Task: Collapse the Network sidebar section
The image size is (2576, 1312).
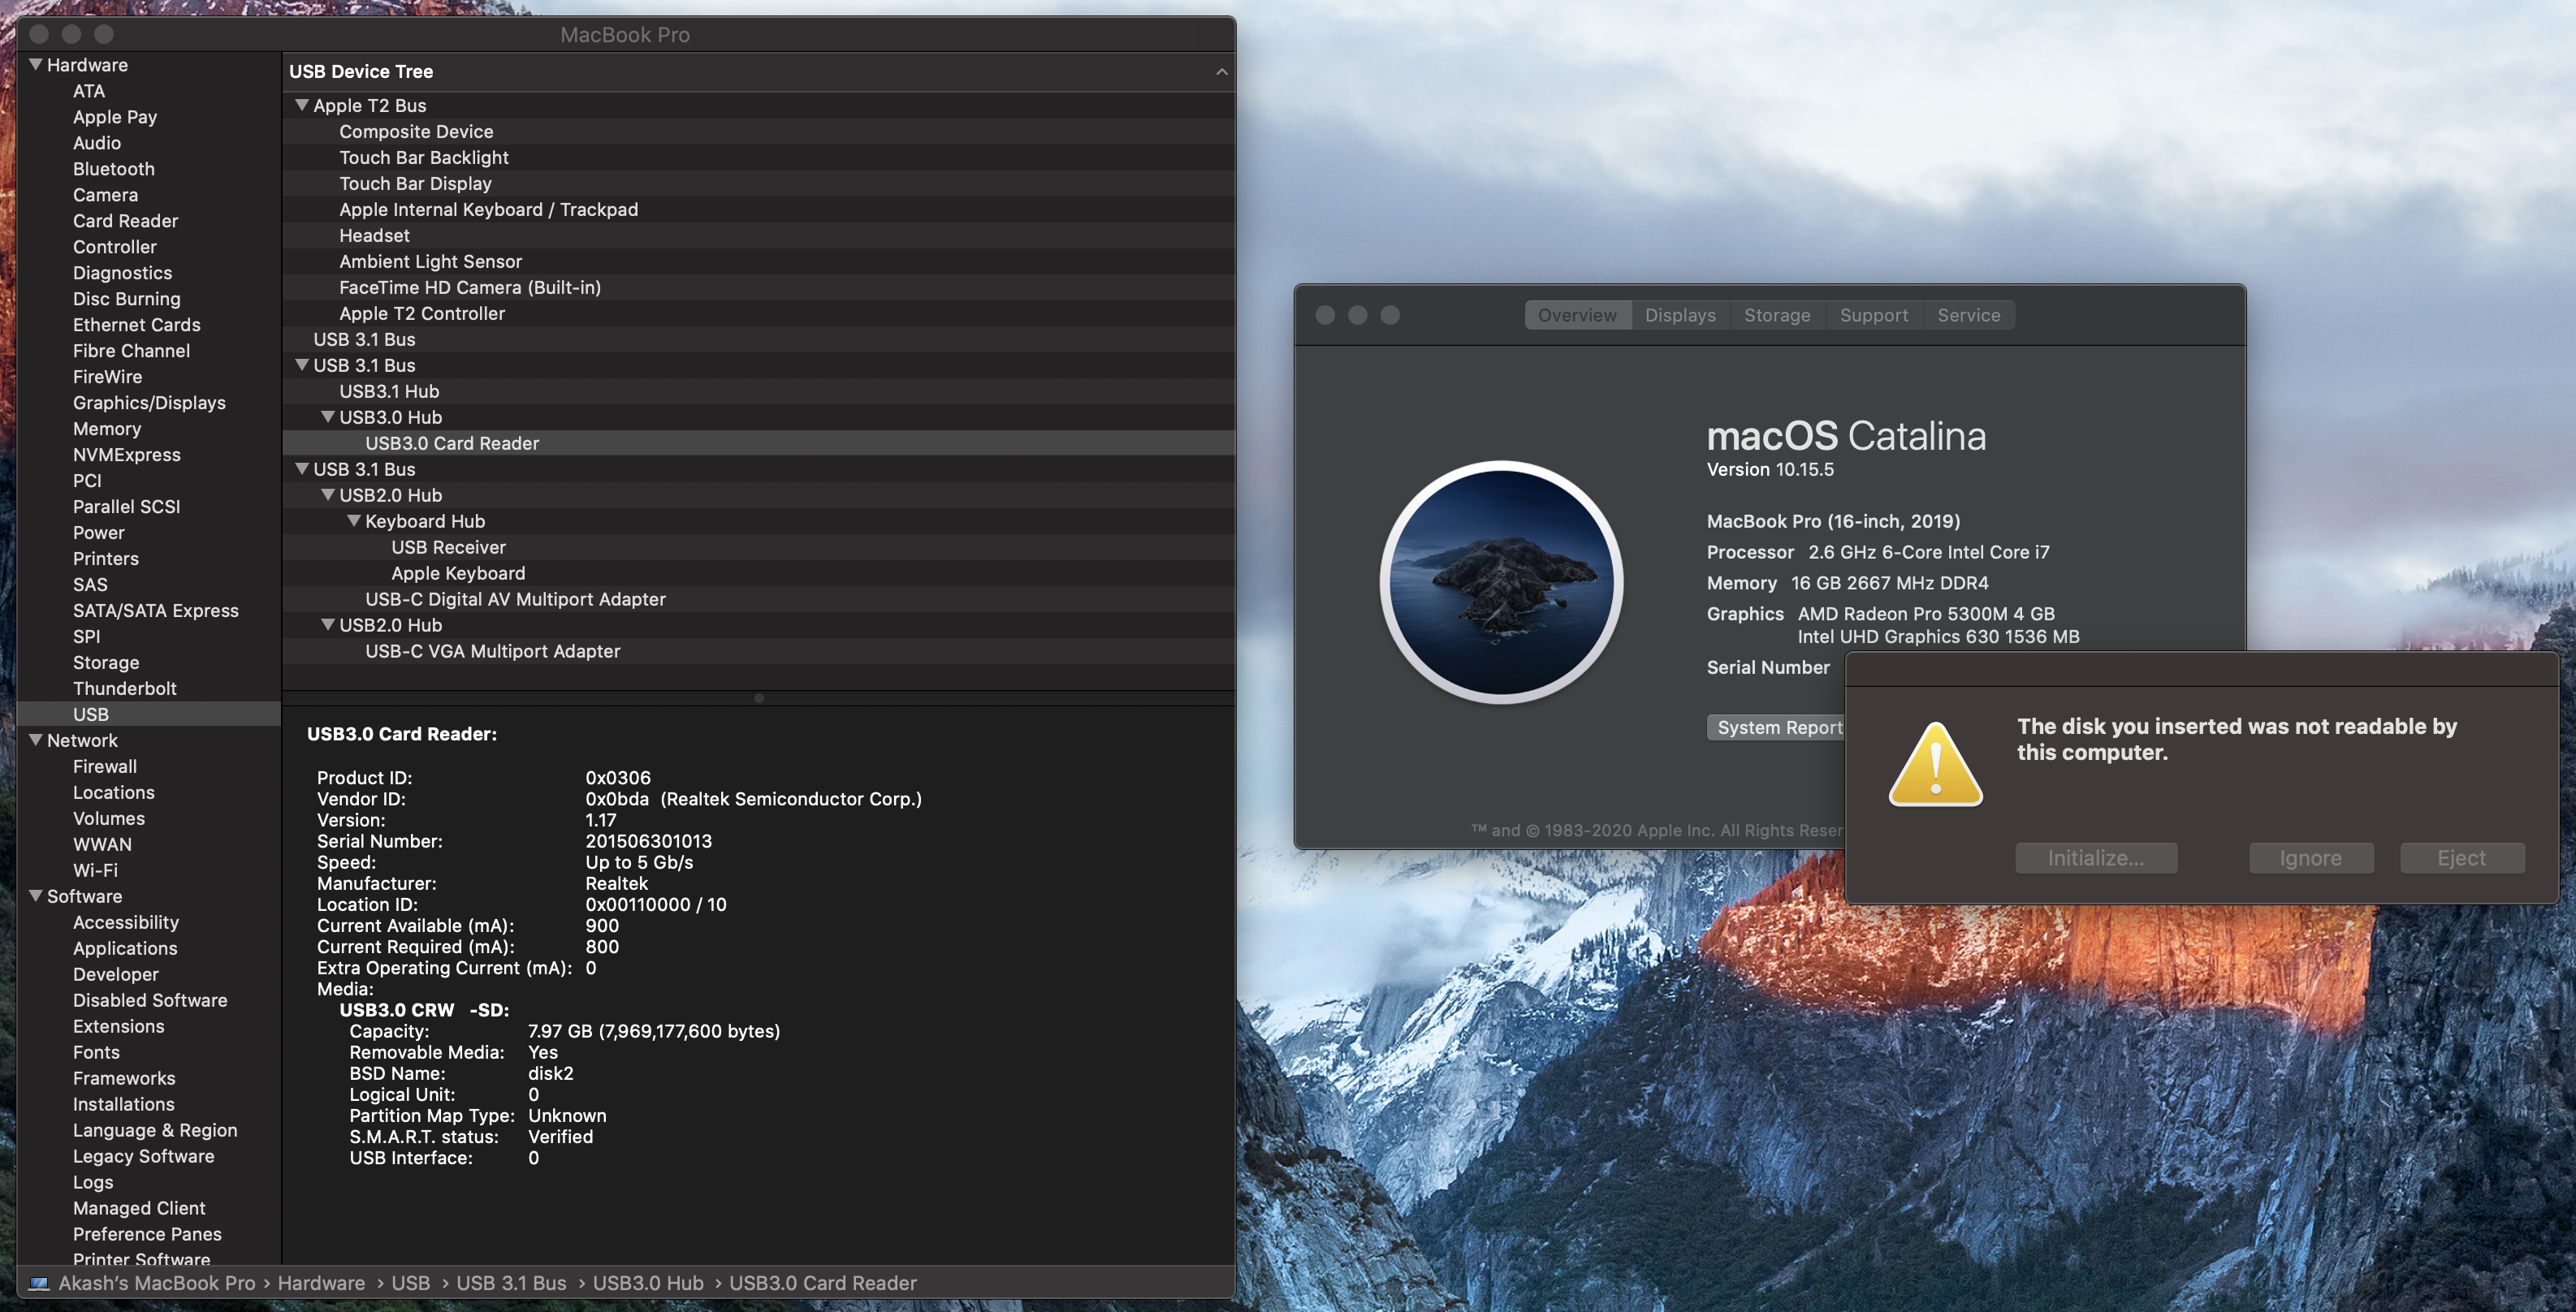Action: (x=36, y=740)
